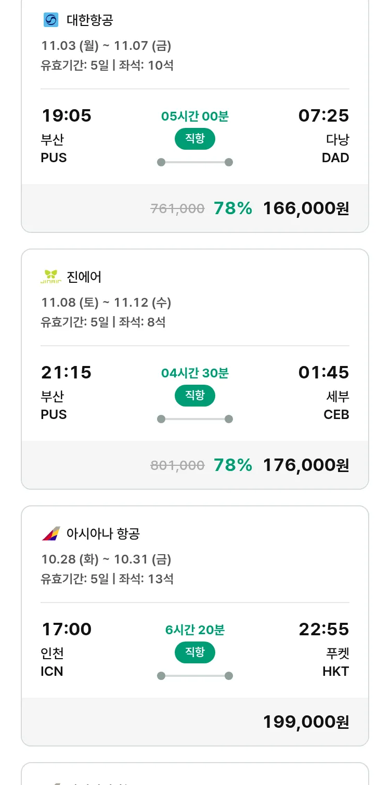Viewport: 390px width, 785px height.
Task: Click the 78% discount on Korean Air card
Action: coord(233,208)
